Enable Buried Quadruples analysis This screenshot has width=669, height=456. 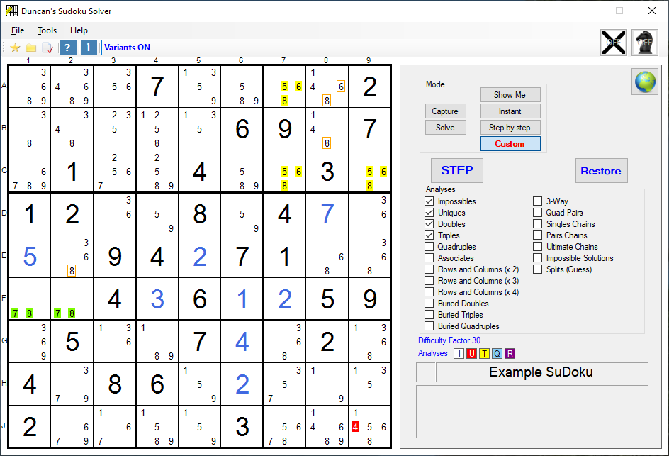click(x=429, y=326)
